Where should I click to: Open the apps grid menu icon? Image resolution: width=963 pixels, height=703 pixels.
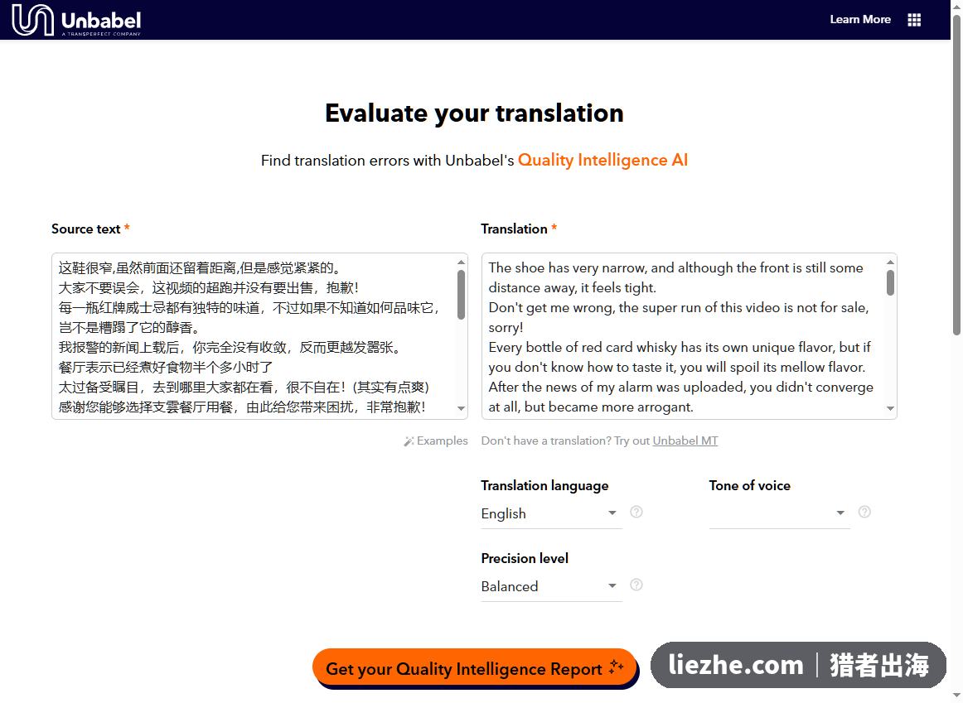tap(914, 20)
